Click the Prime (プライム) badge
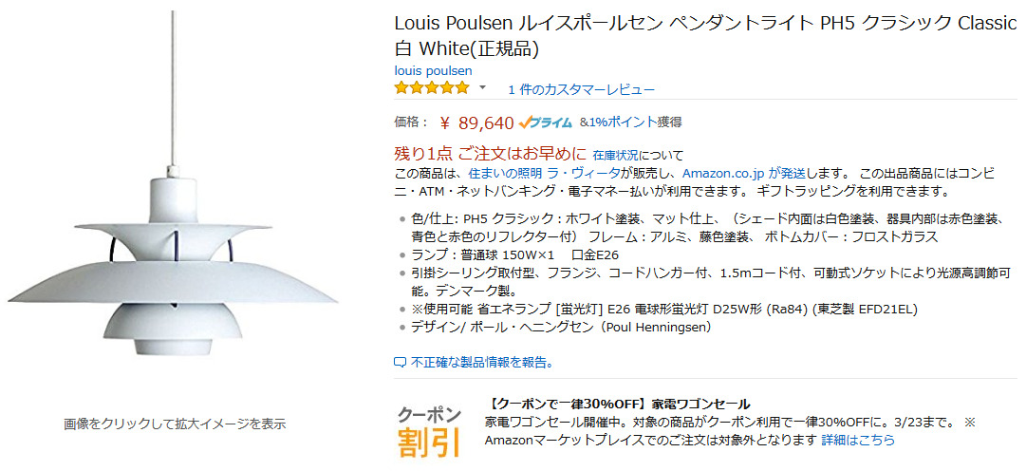Viewport: 1026px width, 471px height. tap(547, 122)
